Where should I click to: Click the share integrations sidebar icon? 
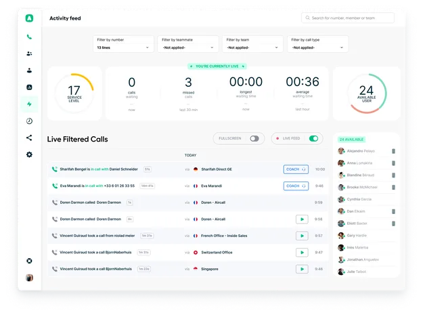point(29,138)
